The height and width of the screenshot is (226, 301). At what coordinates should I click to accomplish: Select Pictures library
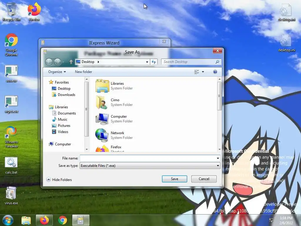coord(61,125)
